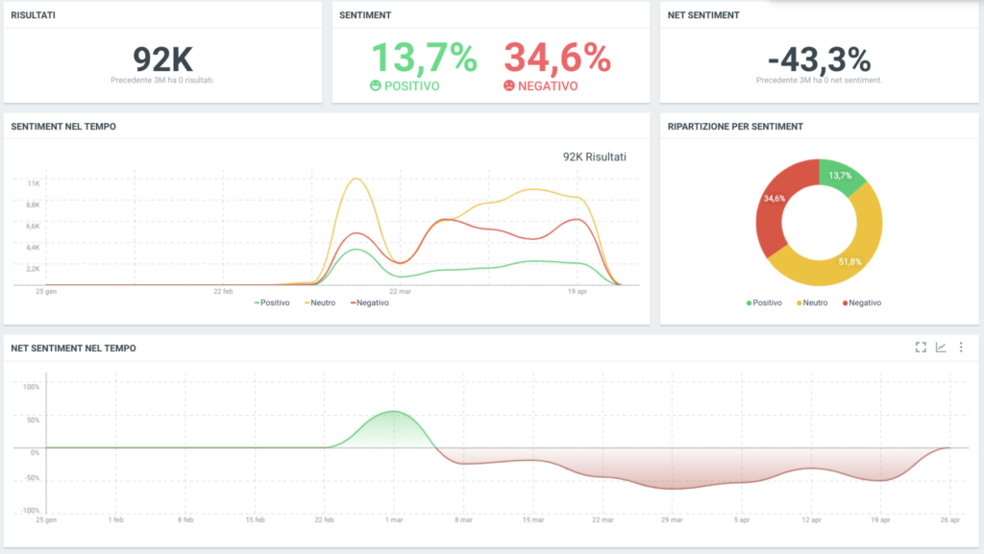Image resolution: width=984 pixels, height=554 pixels.
Task: Select the green 13,7% donut segment
Action: pos(841,176)
